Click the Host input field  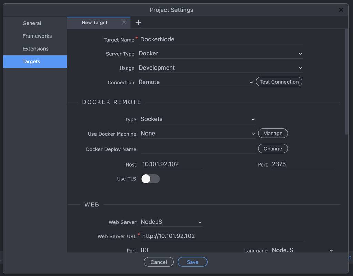[171, 164]
